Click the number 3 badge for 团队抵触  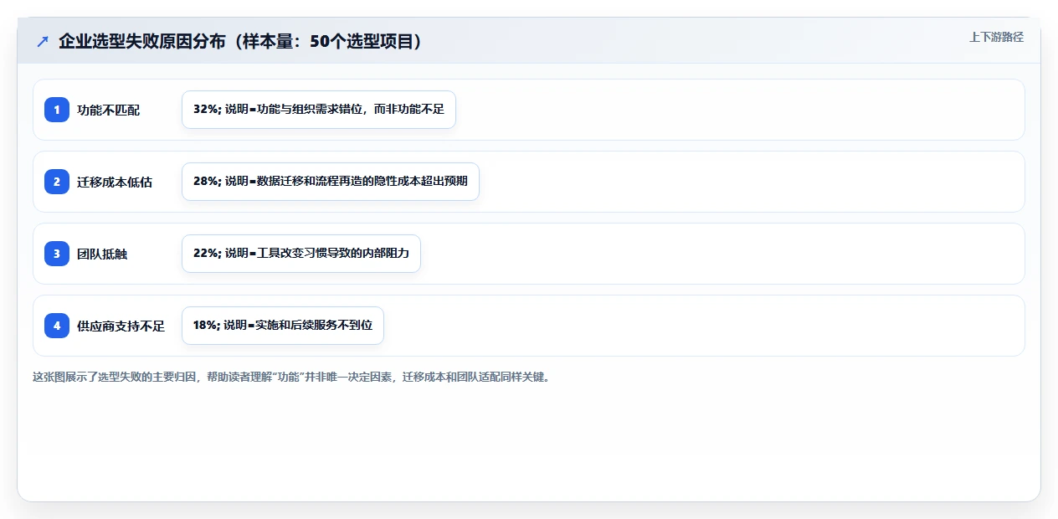coord(57,254)
